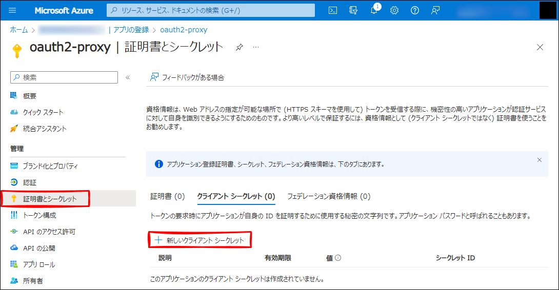Open the hamburger portal menu

pos(13,10)
